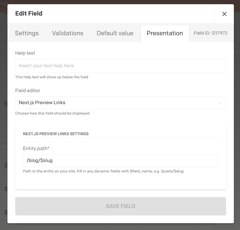The height and width of the screenshot is (230, 240).
Task: Click the topmost drag handle behind the dialog
Action: point(5,104)
